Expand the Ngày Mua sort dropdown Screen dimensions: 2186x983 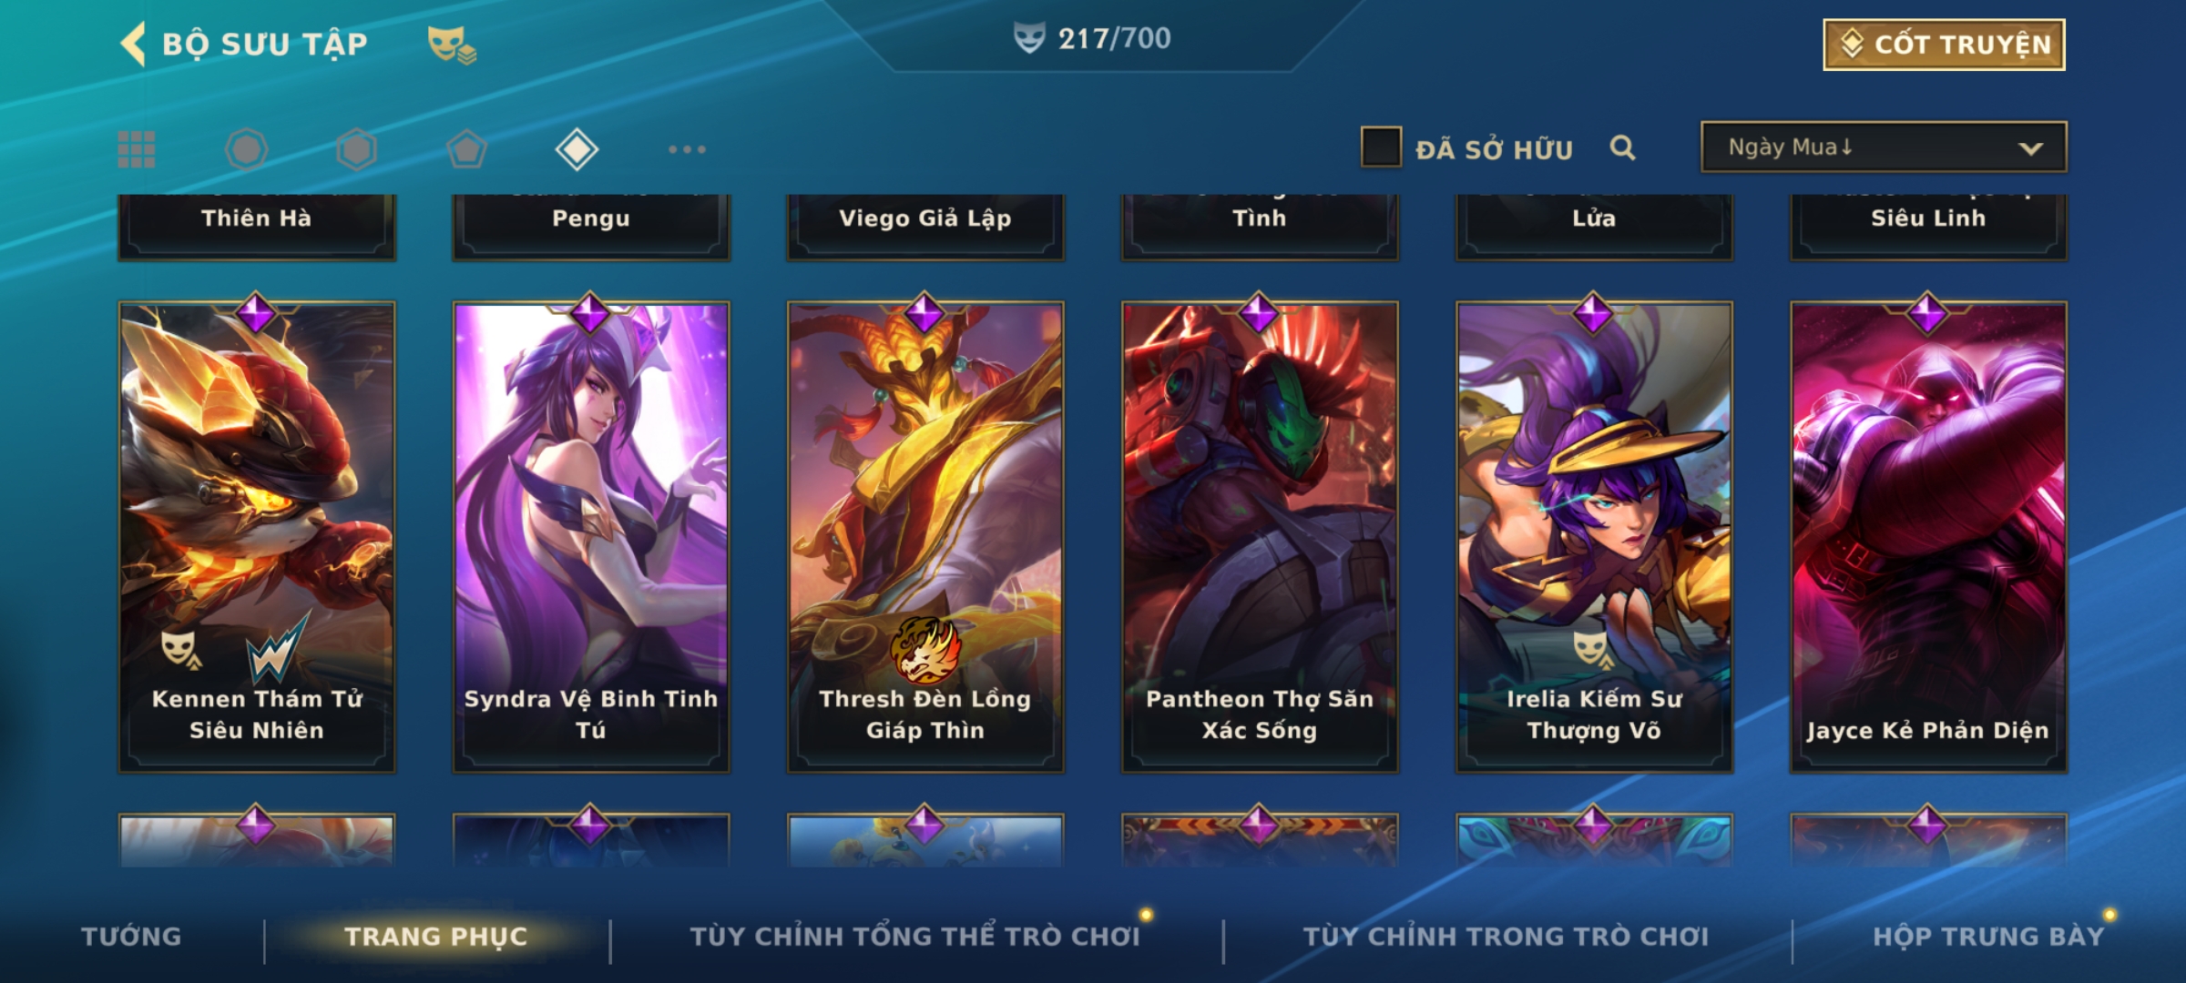pyautogui.click(x=1884, y=147)
